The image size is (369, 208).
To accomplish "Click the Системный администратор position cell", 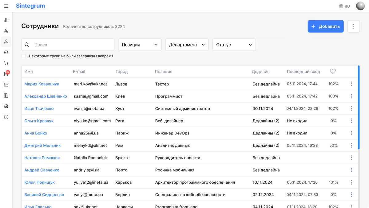I will point(183,108).
